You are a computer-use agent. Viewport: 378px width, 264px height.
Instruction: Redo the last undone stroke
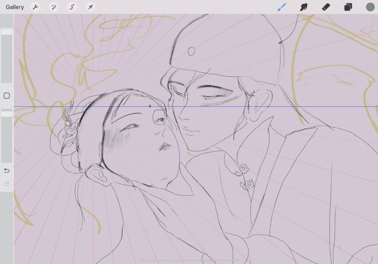click(7, 184)
